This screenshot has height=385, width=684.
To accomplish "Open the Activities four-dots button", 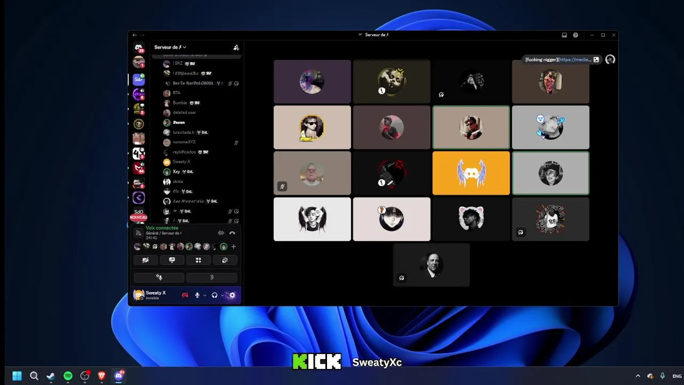I will point(198,260).
